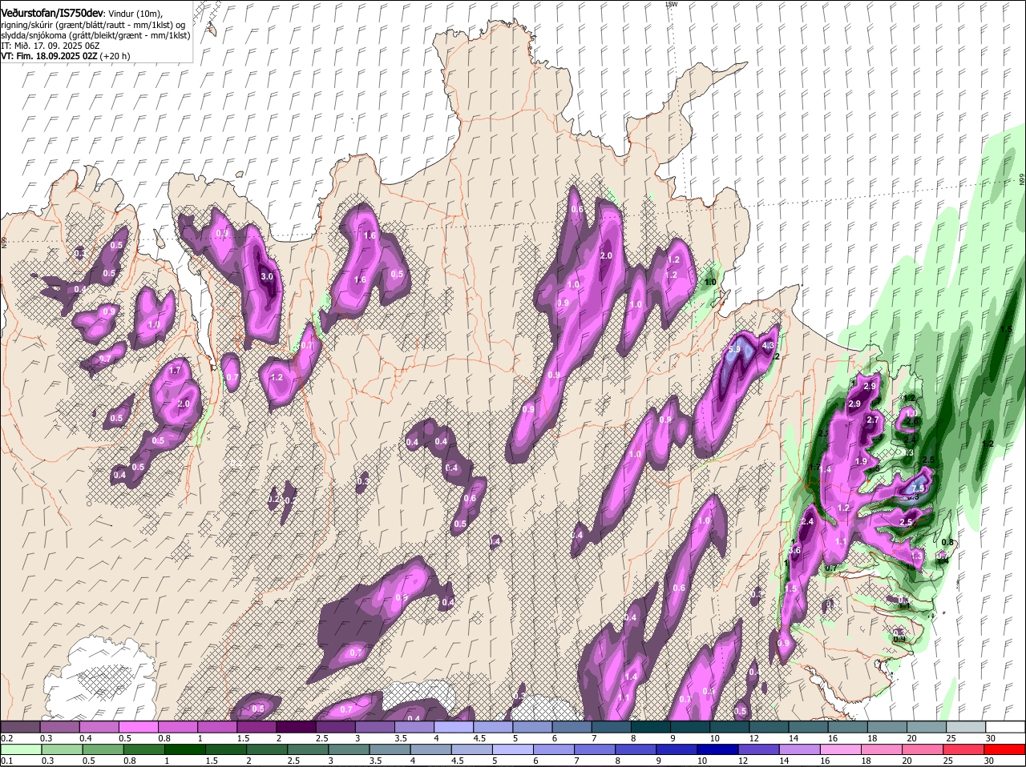Click the 'VT: Fim. 18.09.2025 02Z (+20 h)' line

pyautogui.click(x=66, y=56)
